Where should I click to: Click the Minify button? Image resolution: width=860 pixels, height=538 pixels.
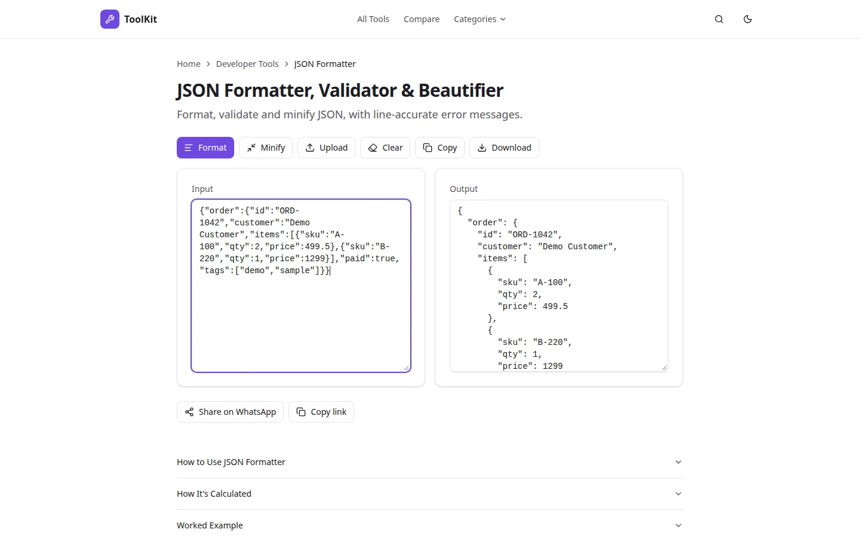(266, 148)
